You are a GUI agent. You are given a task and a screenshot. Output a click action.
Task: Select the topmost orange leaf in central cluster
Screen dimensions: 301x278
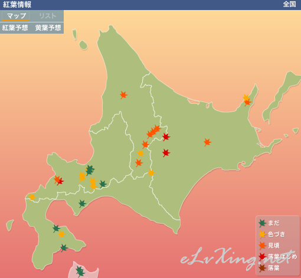157,128
